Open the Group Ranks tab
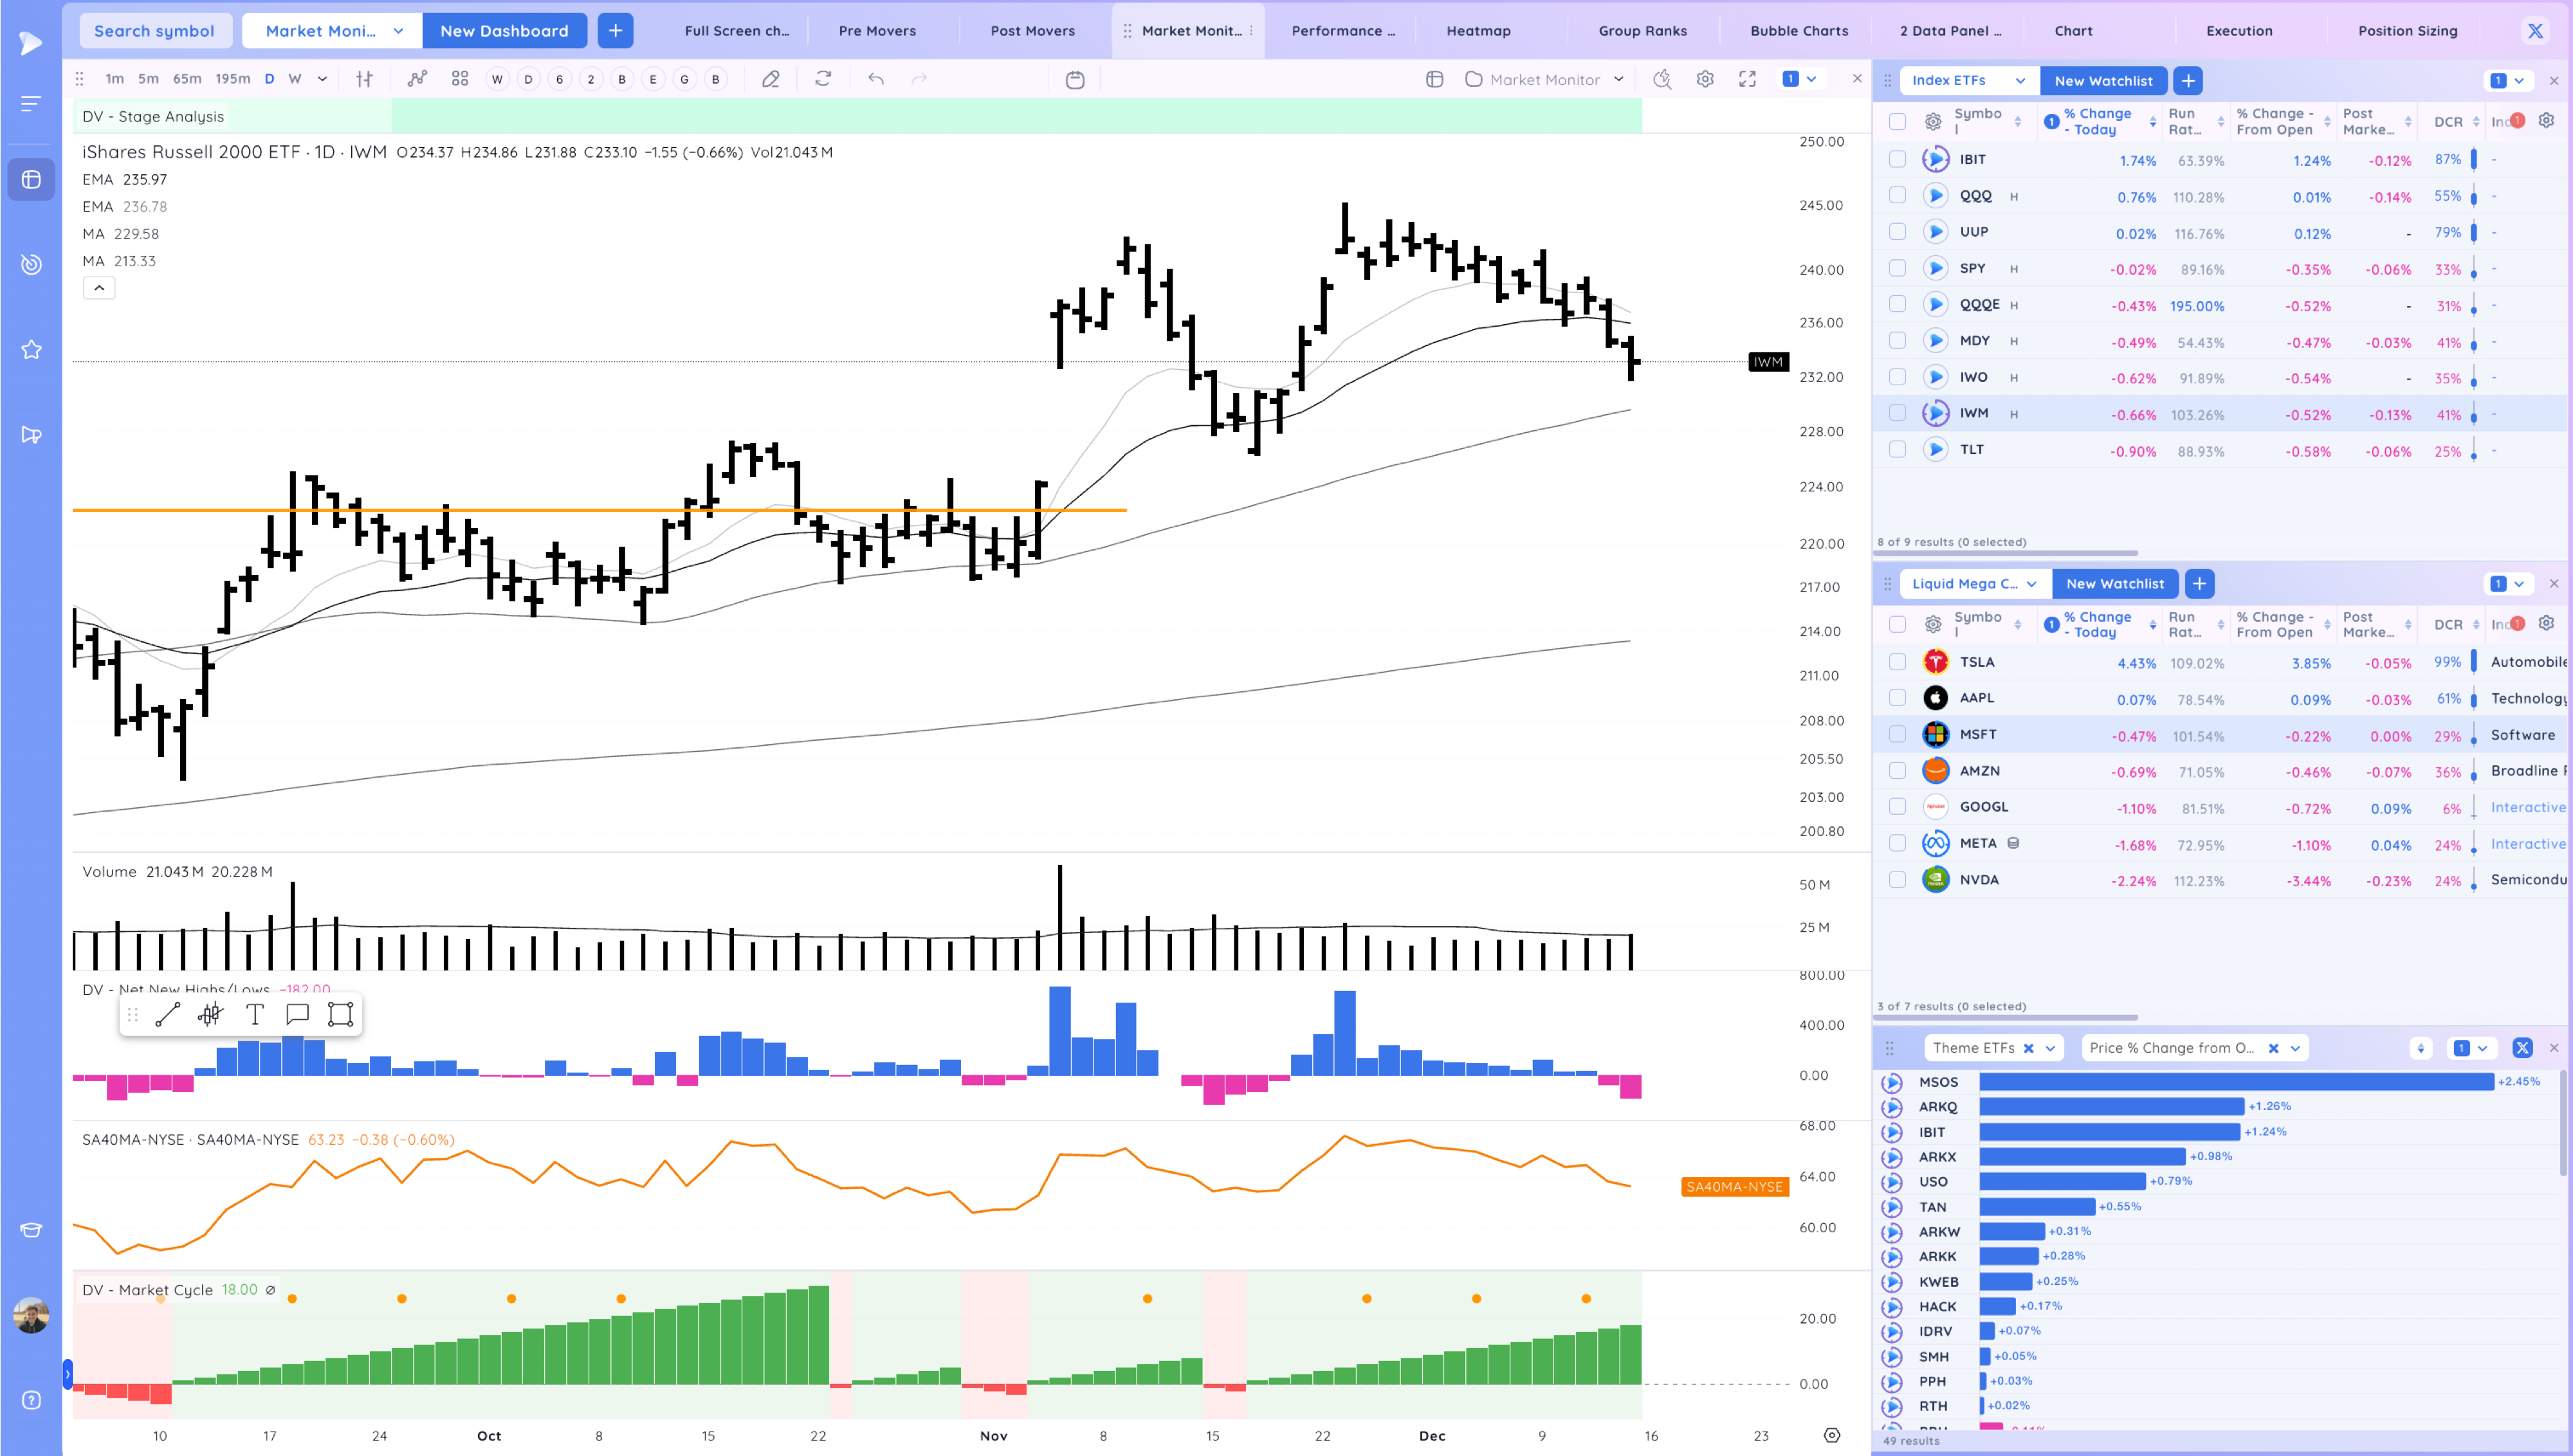Screen dimensions: 2573x1456 coord(1642,30)
